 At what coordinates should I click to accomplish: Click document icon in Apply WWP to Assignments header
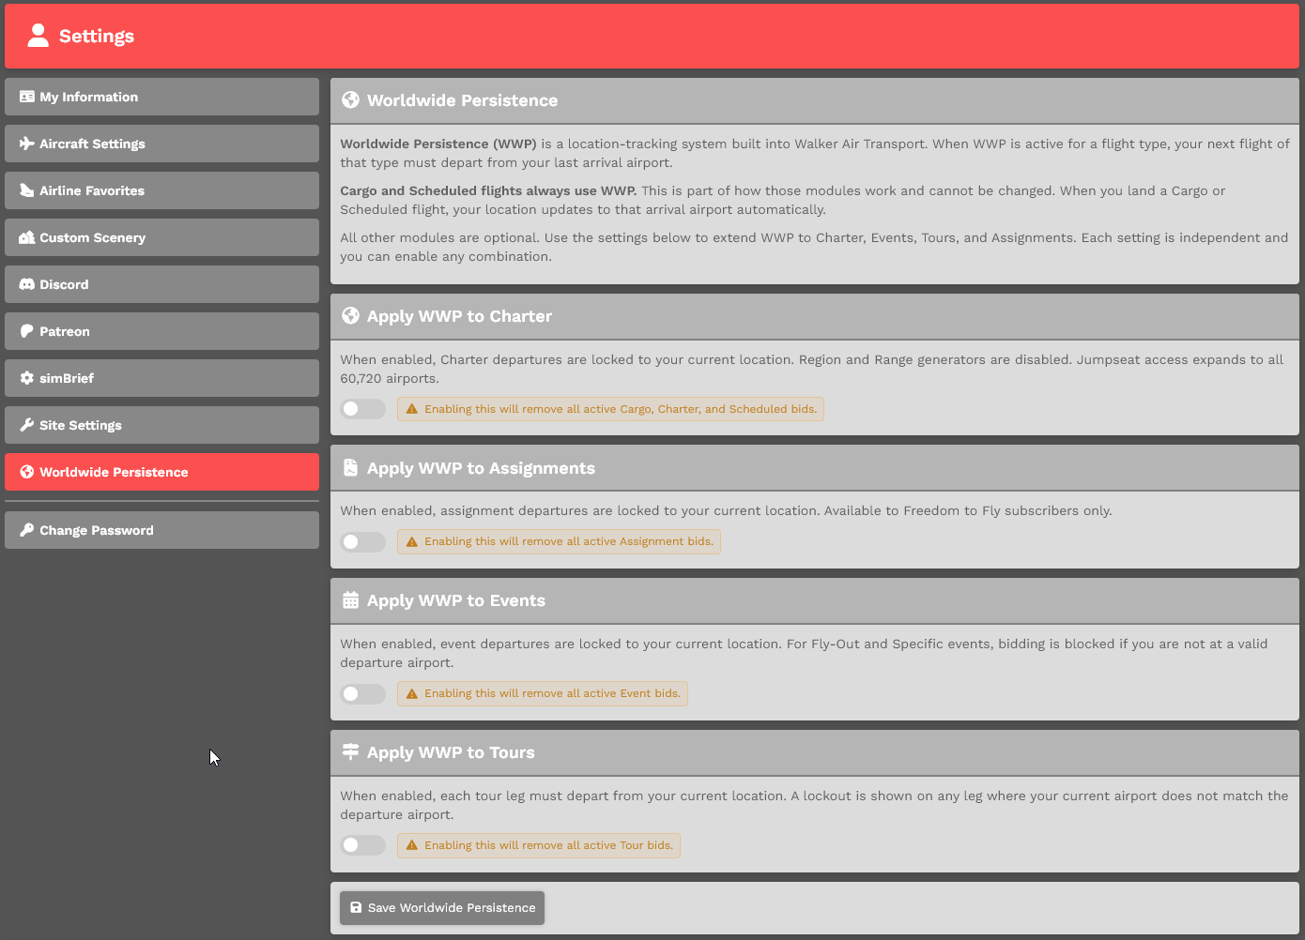point(350,468)
